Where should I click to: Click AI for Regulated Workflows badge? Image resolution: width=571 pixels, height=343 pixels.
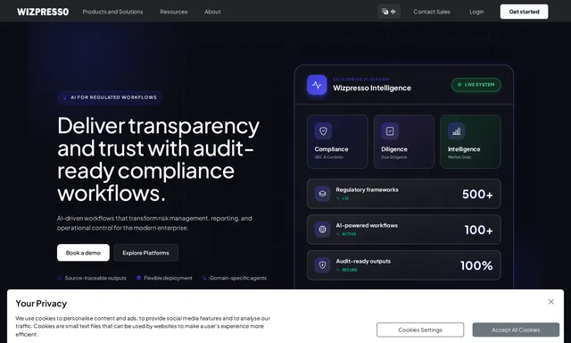110,97
